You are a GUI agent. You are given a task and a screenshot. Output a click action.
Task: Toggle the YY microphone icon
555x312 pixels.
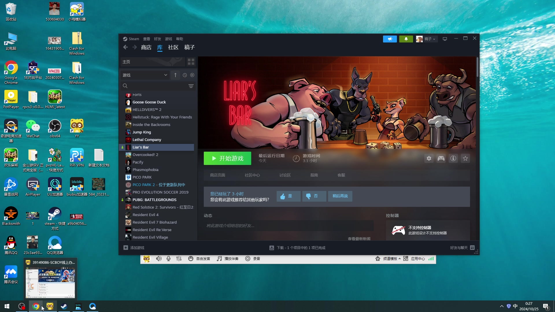pos(169,259)
